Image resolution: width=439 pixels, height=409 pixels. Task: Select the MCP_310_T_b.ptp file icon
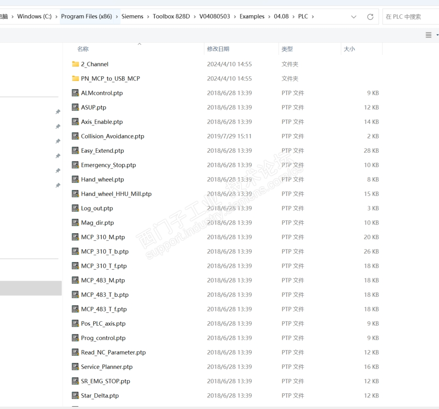pyautogui.click(x=75, y=251)
